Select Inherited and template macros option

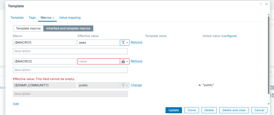pyautogui.click(x=68, y=28)
